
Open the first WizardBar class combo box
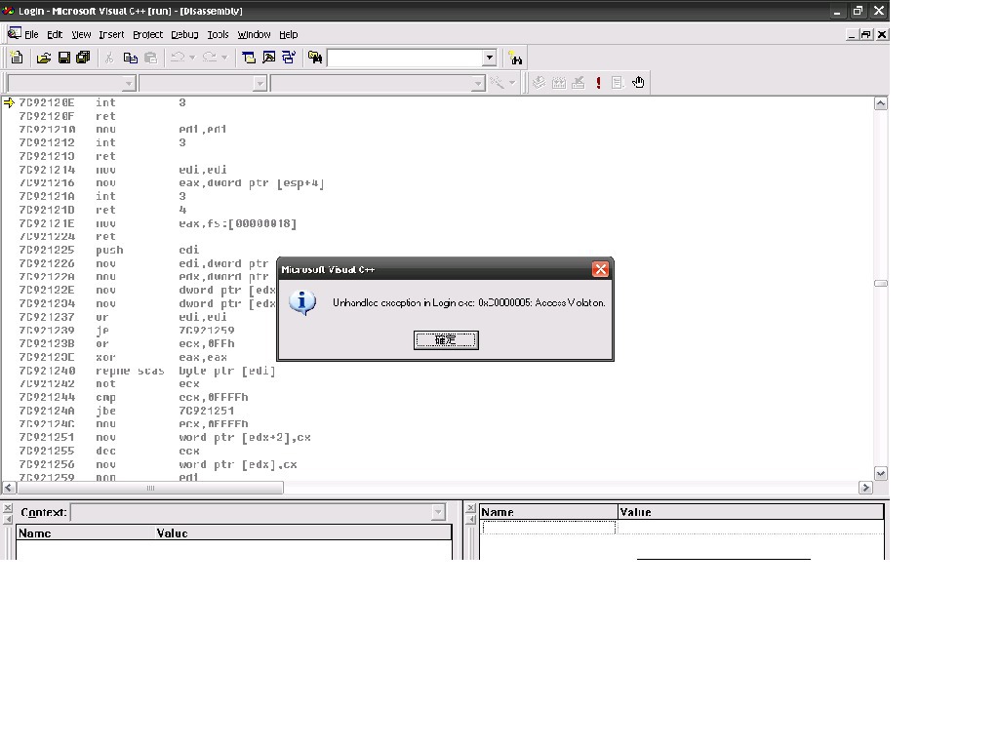pyautogui.click(x=71, y=84)
